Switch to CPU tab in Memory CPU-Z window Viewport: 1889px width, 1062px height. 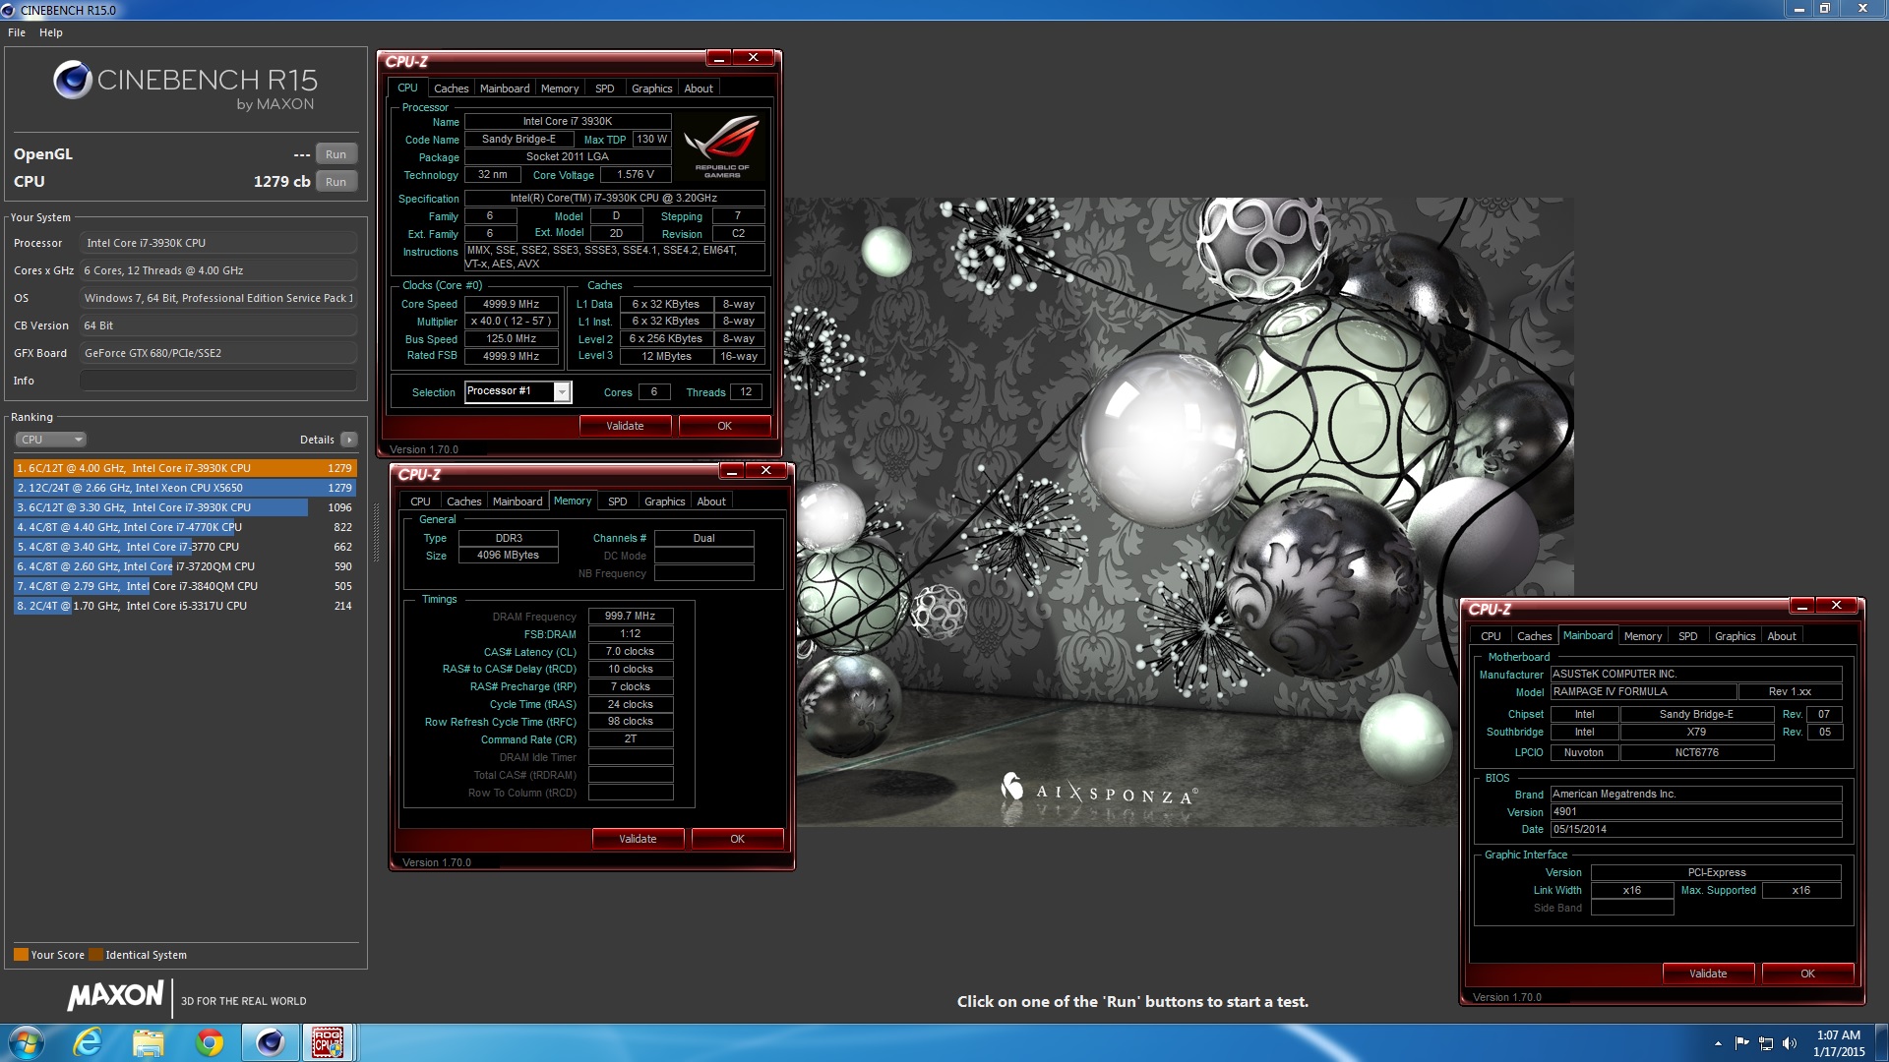[x=420, y=501]
